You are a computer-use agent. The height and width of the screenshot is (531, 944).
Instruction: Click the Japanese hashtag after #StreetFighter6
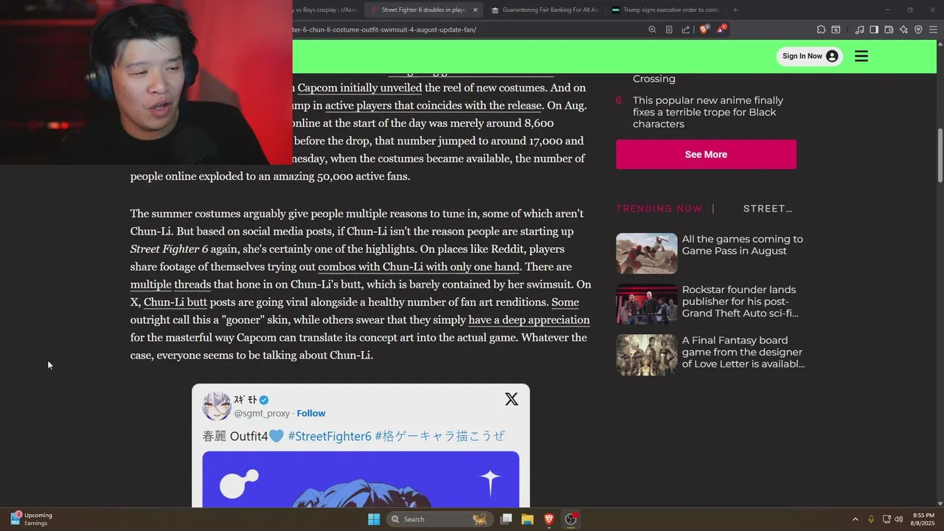click(x=440, y=436)
